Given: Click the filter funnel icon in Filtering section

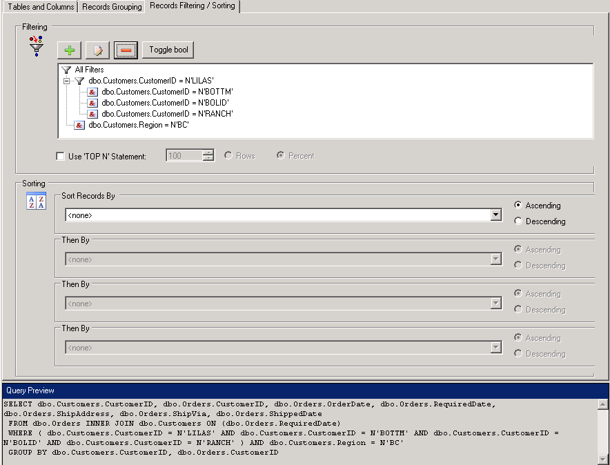Looking at the screenshot, I should 37,46.
